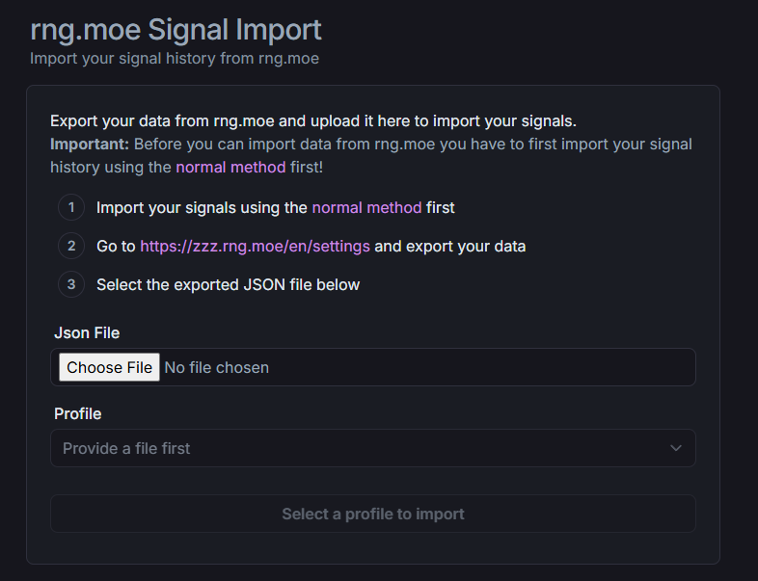The height and width of the screenshot is (581, 758).
Task: Click 'Select the exported JSON file below' text
Action: [228, 284]
